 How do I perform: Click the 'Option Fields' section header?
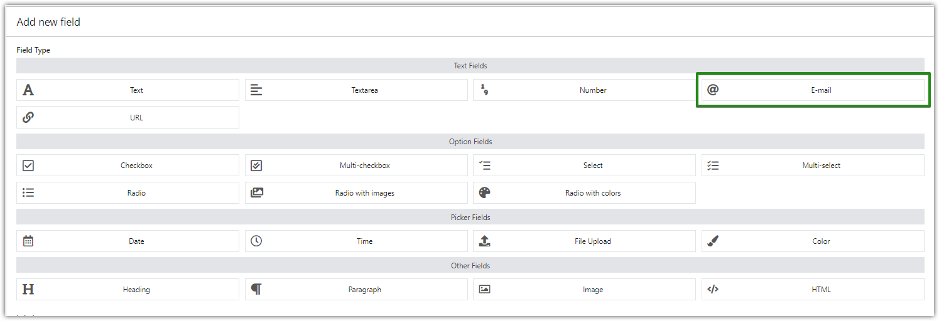pyautogui.click(x=470, y=142)
